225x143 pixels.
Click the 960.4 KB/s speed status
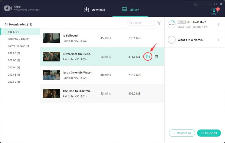[x=192, y=27]
